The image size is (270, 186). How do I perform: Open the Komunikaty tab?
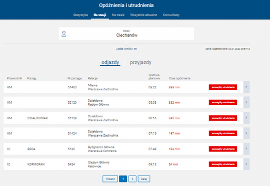pos(171,15)
